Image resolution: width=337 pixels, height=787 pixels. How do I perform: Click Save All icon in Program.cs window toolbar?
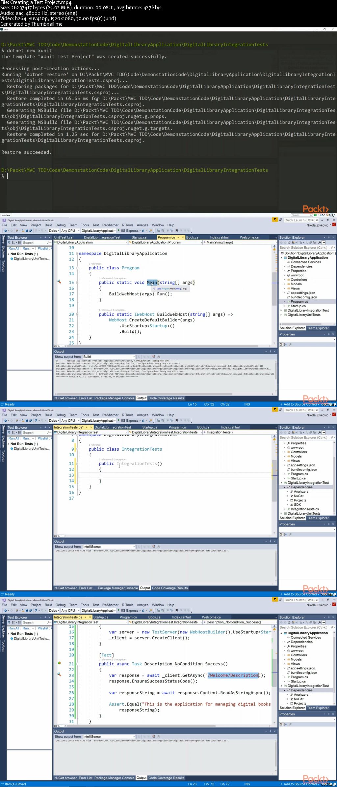click(x=31, y=231)
